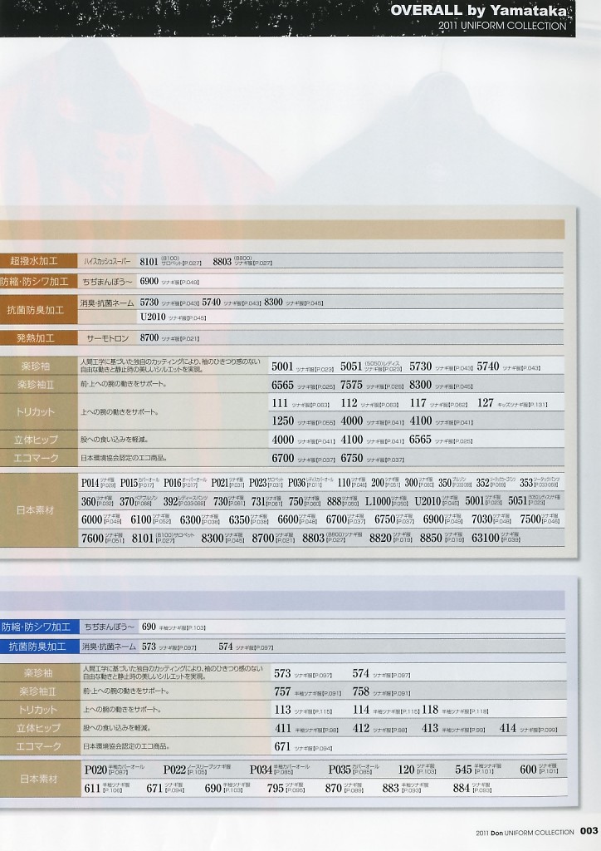Open product number 63100

coord(486,539)
